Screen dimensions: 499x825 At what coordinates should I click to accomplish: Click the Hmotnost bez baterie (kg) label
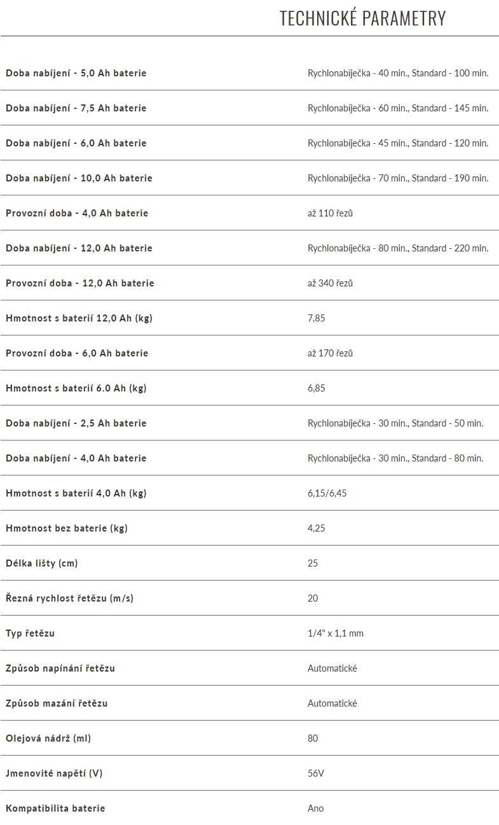point(67,528)
